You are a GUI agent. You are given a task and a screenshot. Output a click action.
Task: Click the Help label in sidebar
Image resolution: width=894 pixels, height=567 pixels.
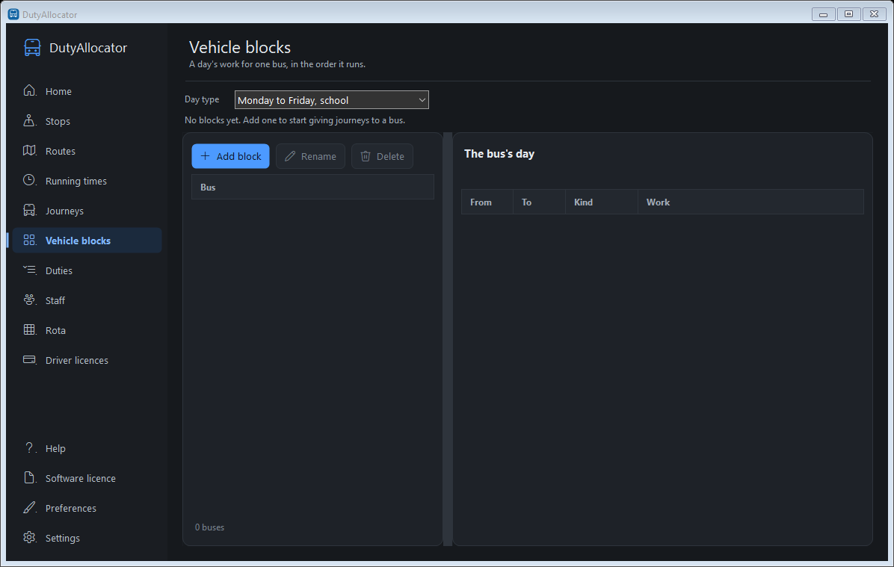55,448
